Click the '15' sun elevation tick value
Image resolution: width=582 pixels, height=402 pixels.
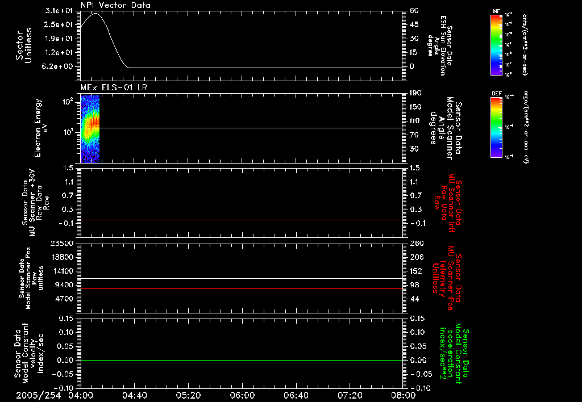click(414, 53)
